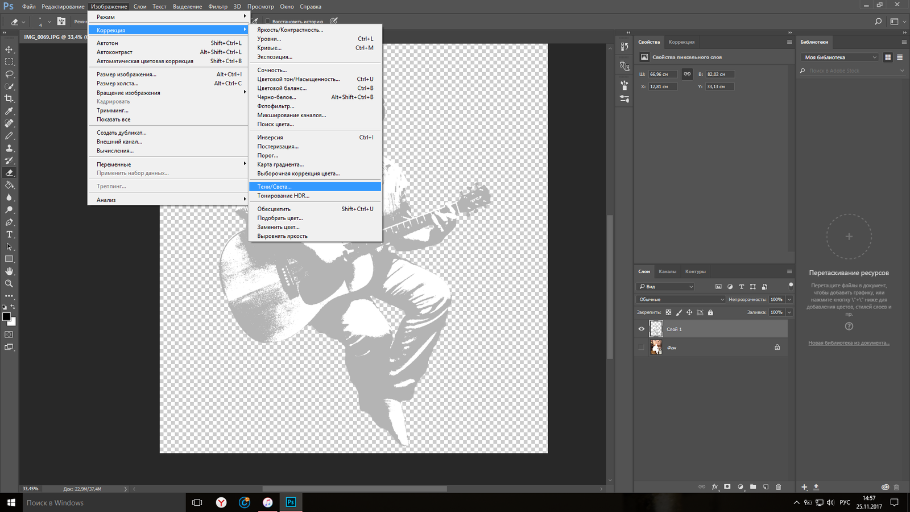Expand Adobe Stock search options arrow

tap(902, 71)
